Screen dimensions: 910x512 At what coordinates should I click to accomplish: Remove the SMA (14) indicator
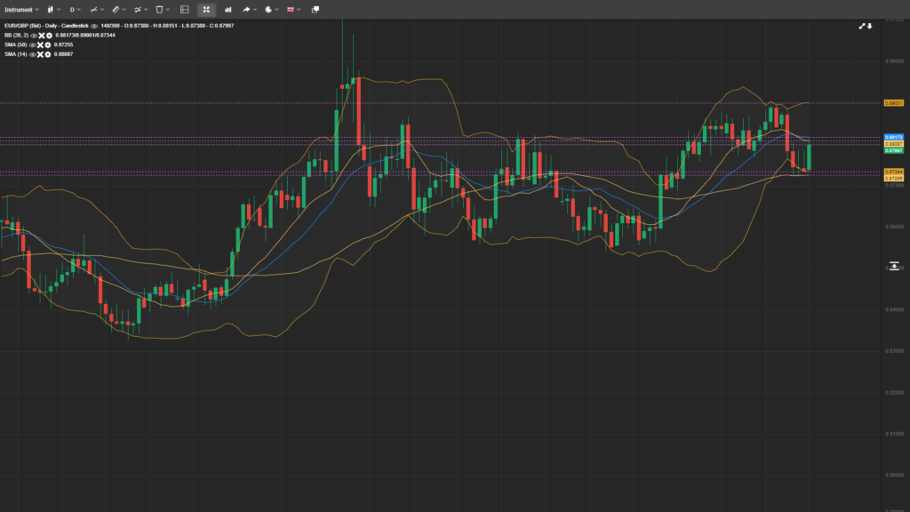tap(40, 54)
